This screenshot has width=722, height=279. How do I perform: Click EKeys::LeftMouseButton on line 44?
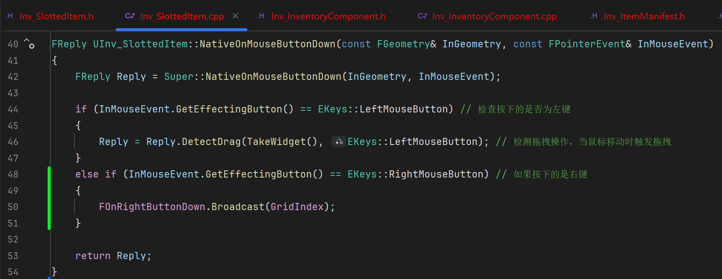click(x=383, y=109)
